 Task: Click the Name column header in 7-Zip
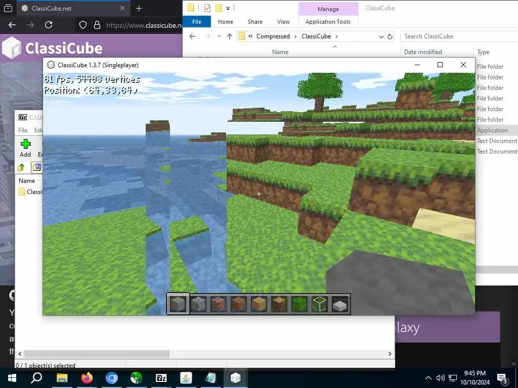27,181
